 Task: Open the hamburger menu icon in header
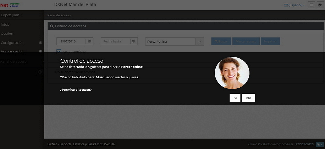tap(312, 5)
